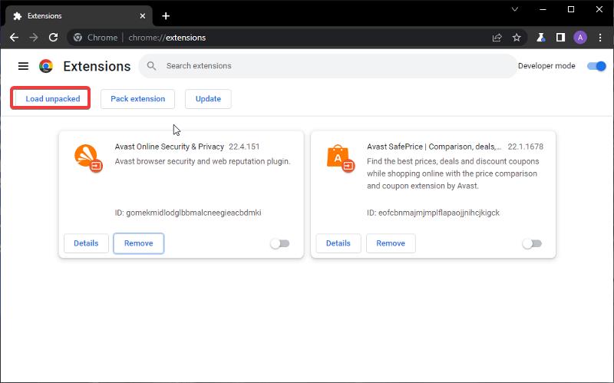Go back using the browser back arrow
This screenshot has width=614, height=383.
point(14,37)
